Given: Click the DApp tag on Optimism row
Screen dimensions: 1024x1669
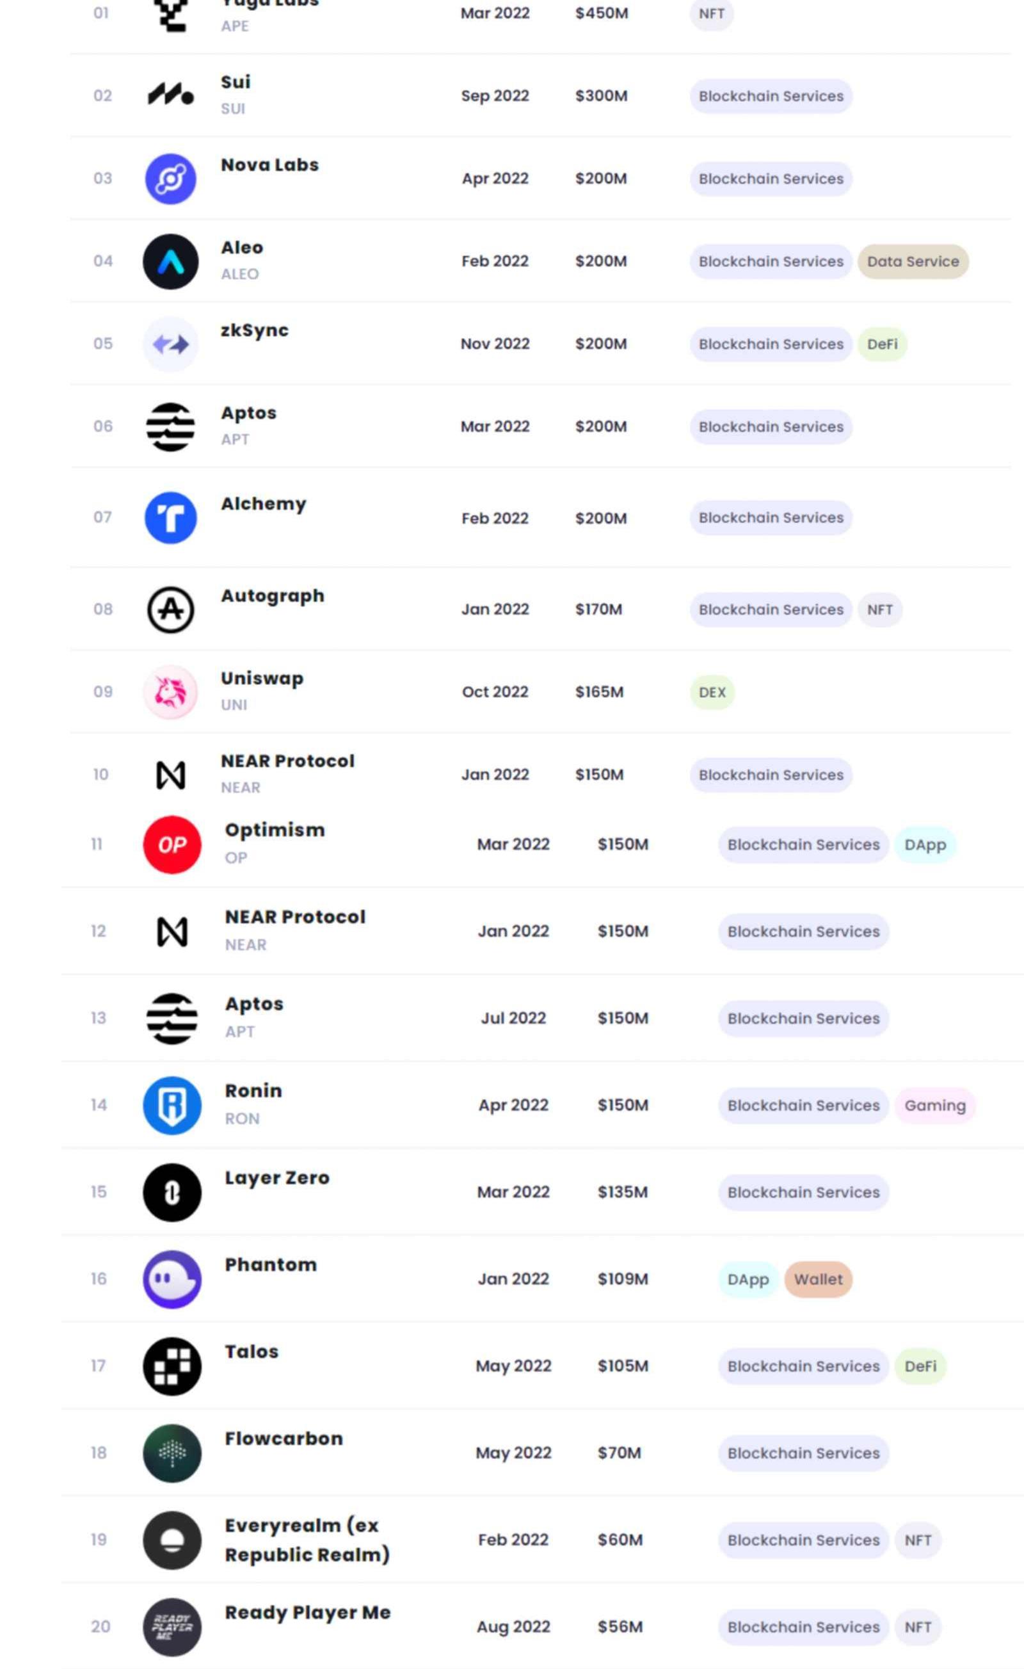Looking at the screenshot, I should click(x=925, y=844).
